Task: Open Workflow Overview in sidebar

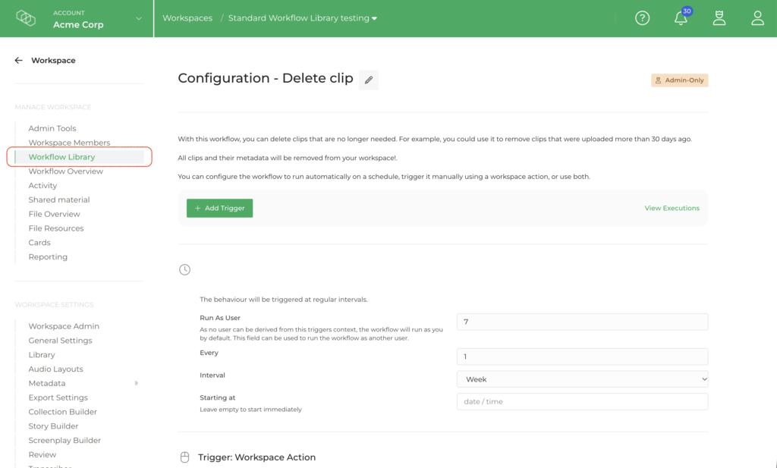Action: click(66, 171)
